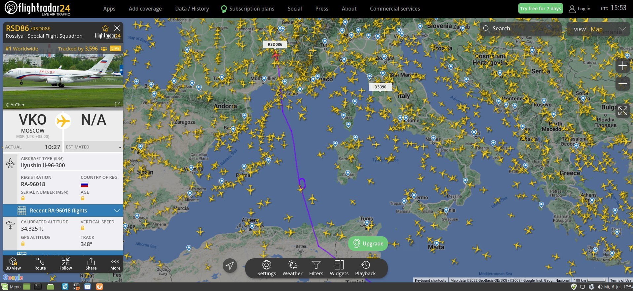Open map Settings
The width and height of the screenshot is (633, 291).
coord(267,268)
